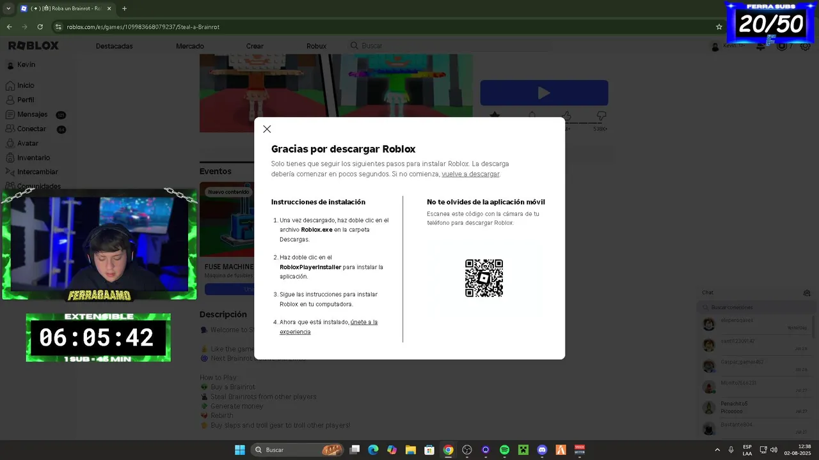819x460 pixels.
Task: Open OBS Studio from the taskbar
Action: (x=467, y=450)
